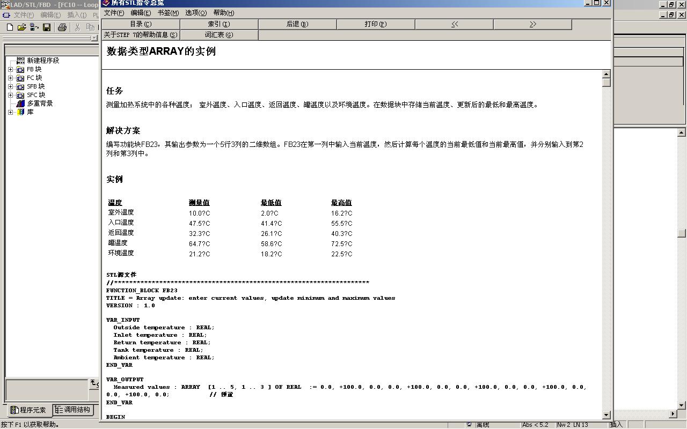Expand the FB 块 tree node

(10, 69)
